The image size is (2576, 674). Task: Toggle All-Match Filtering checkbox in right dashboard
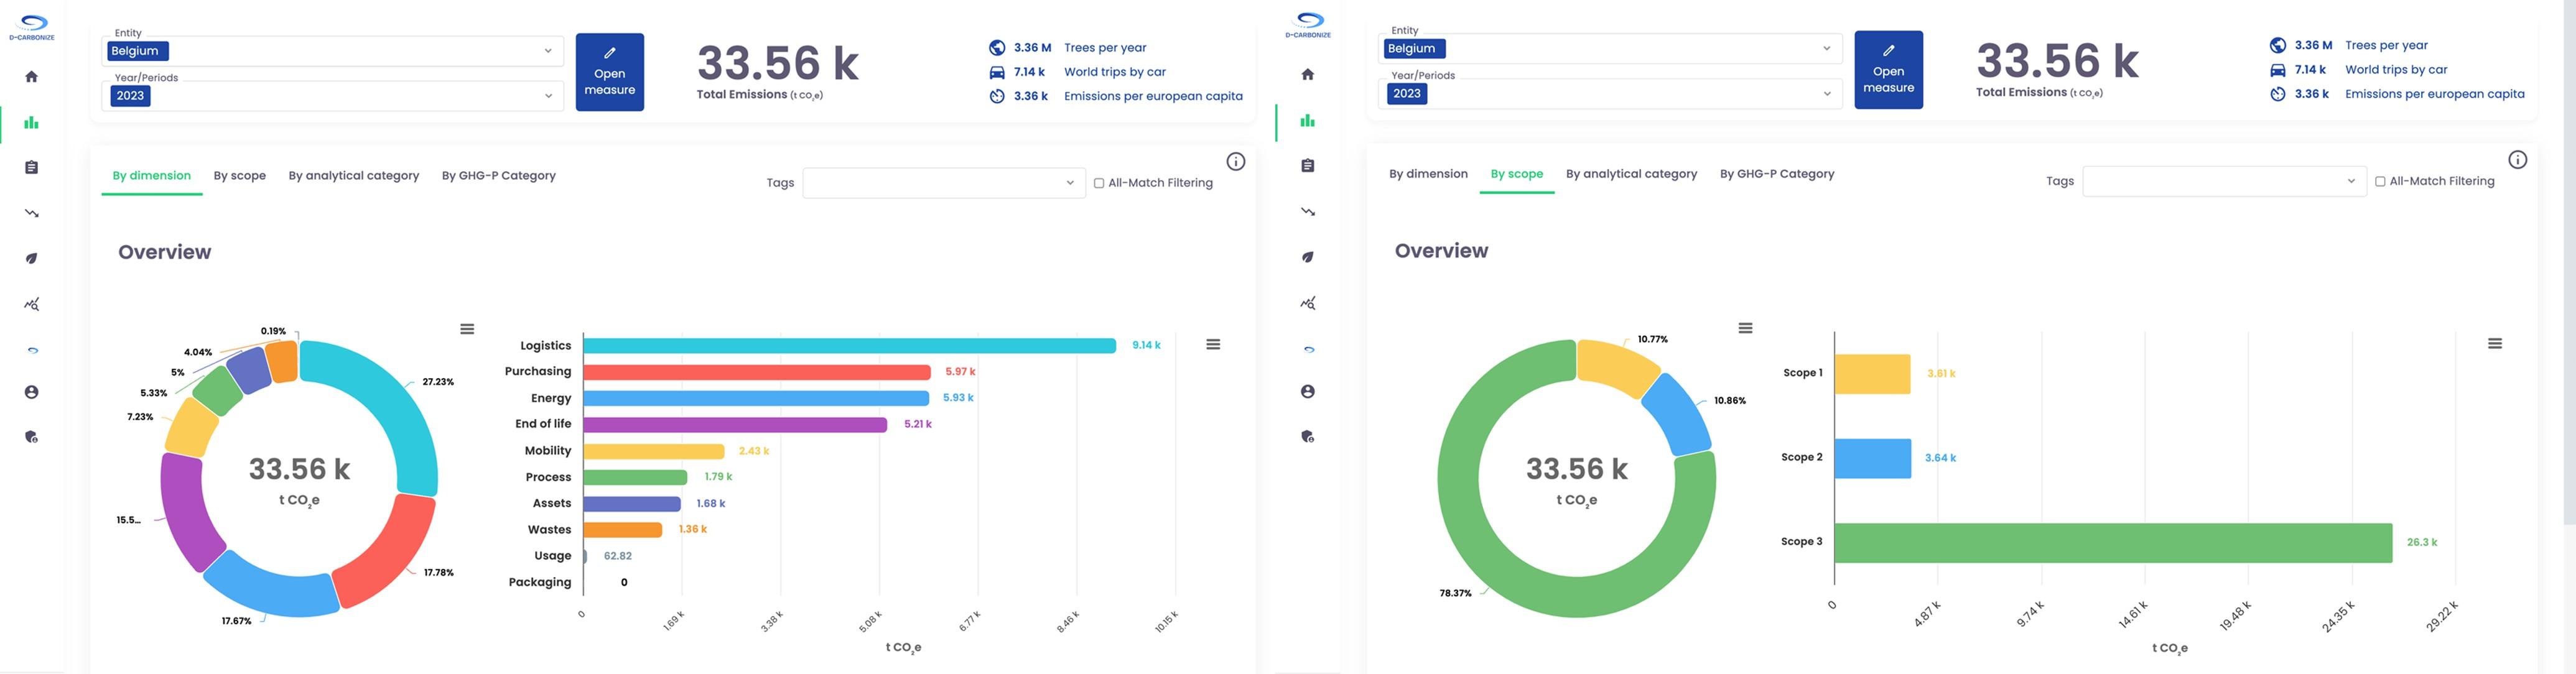[x=2380, y=181]
